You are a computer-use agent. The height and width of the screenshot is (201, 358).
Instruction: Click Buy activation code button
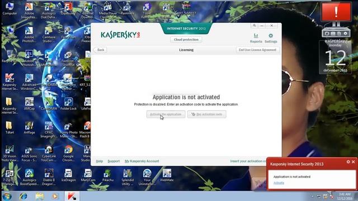tap(207, 114)
